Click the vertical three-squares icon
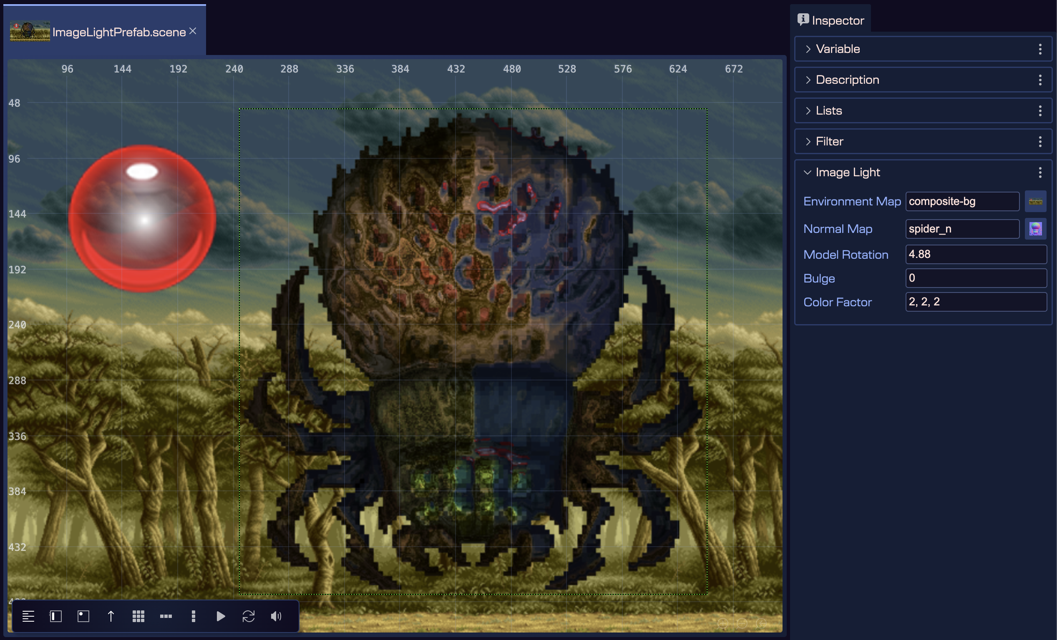This screenshot has width=1057, height=640. (x=193, y=616)
